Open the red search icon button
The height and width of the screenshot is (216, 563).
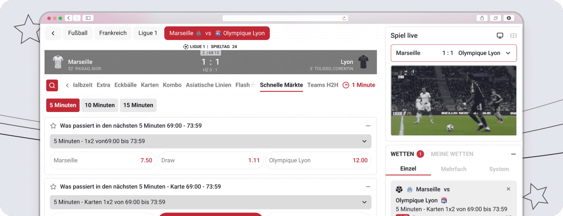(x=52, y=85)
